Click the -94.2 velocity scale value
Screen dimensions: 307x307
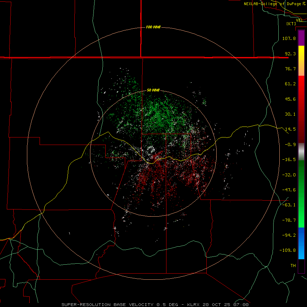289,235
